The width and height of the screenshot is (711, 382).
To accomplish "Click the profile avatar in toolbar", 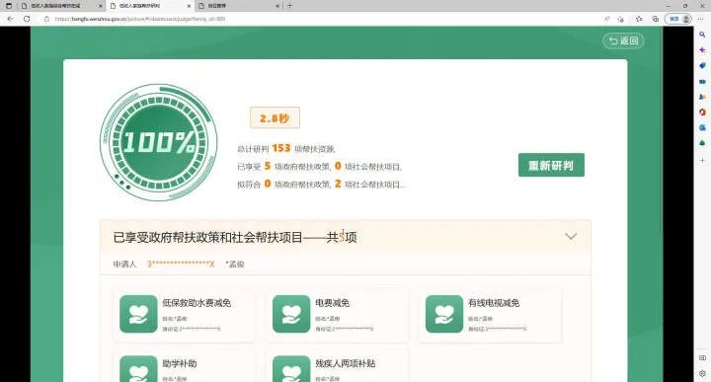I will tap(686, 19).
